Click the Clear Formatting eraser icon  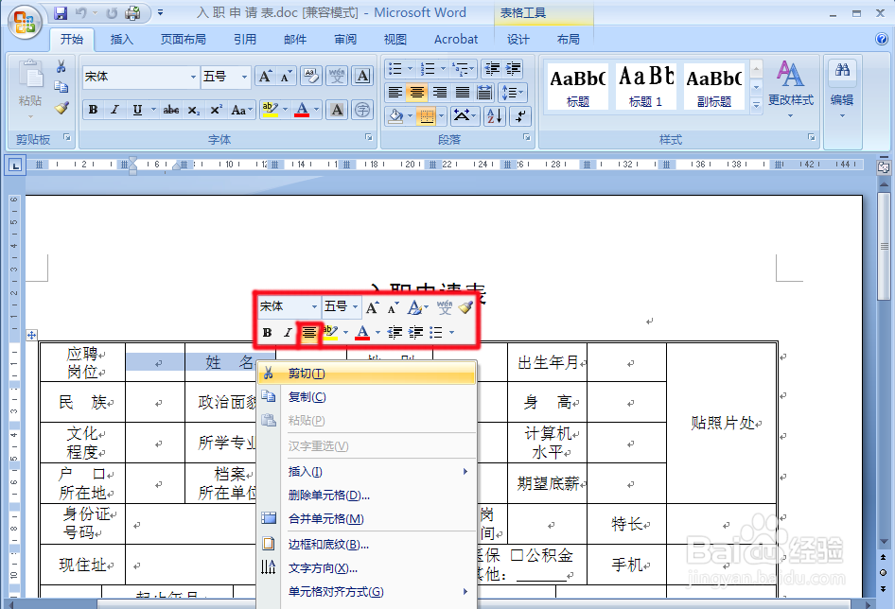click(311, 76)
